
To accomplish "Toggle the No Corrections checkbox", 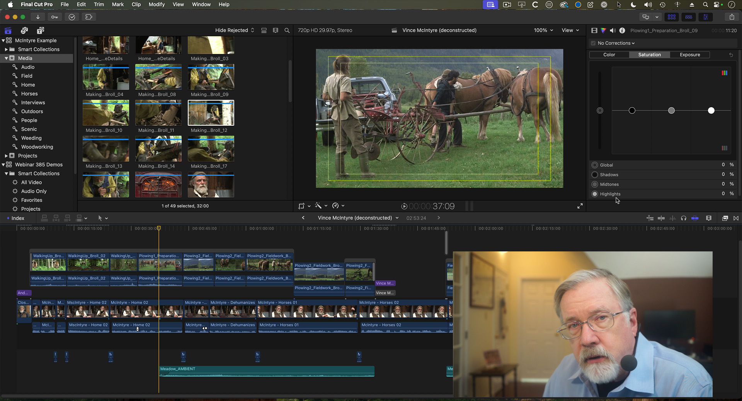I will click(593, 43).
